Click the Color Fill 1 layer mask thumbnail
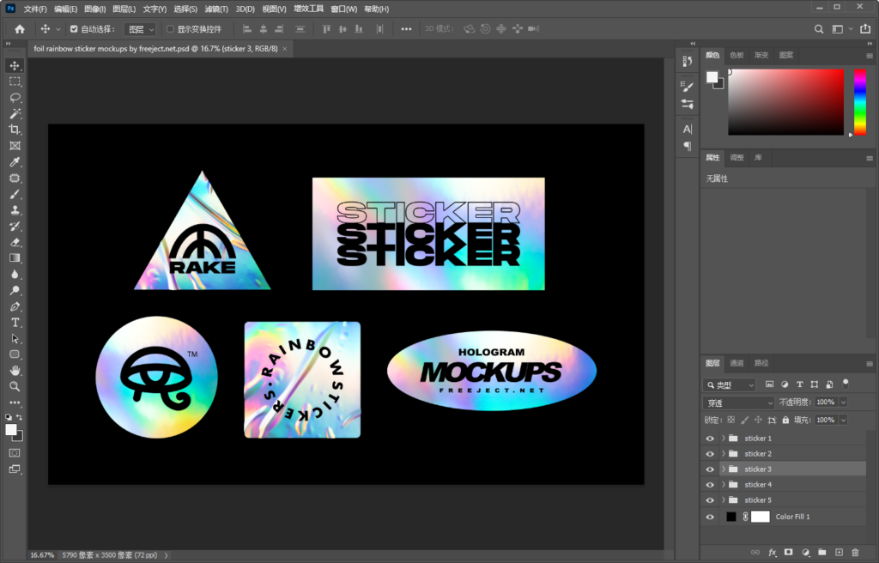879x563 pixels. [761, 517]
